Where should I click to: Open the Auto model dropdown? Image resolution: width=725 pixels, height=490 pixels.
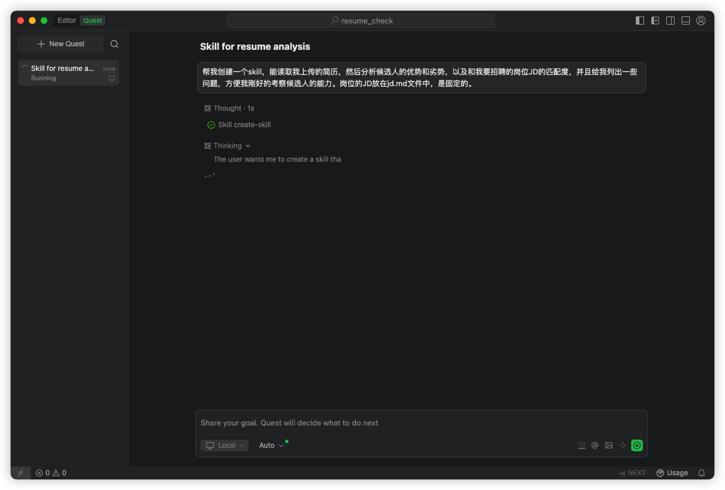pos(272,445)
